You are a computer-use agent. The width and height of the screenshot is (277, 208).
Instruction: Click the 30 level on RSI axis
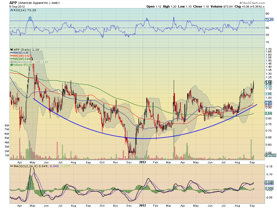point(267,35)
